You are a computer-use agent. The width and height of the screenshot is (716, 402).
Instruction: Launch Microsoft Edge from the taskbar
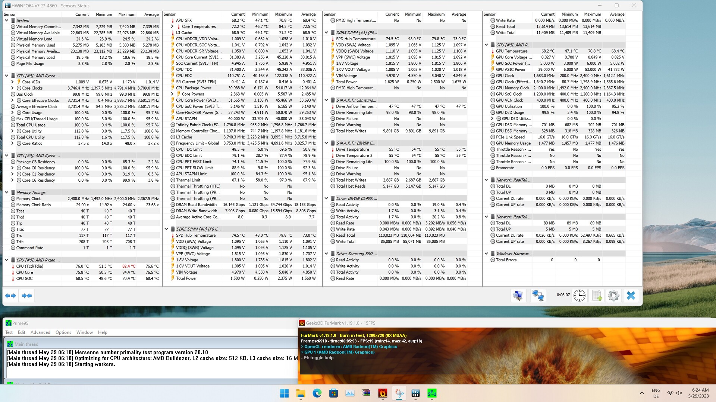tap(317, 393)
